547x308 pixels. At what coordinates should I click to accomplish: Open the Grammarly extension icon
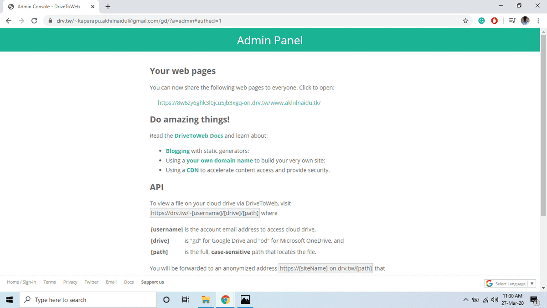[481, 21]
